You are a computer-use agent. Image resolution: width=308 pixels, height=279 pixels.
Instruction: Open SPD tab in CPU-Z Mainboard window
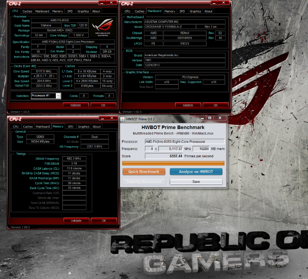[x=182, y=11]
